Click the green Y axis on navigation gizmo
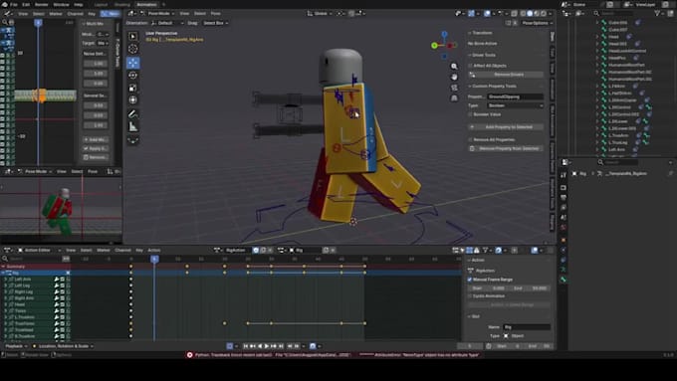 tap(434, 46)
